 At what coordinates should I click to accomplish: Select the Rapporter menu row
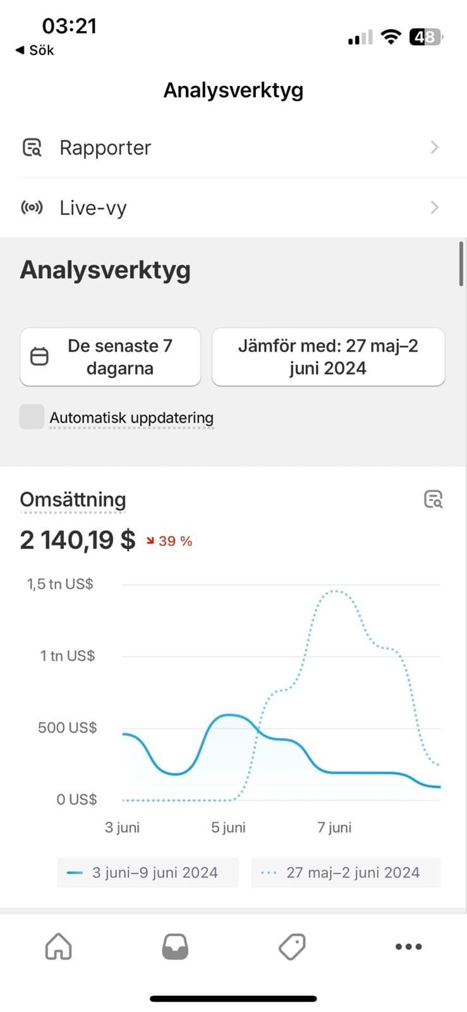tap(233, 147)
